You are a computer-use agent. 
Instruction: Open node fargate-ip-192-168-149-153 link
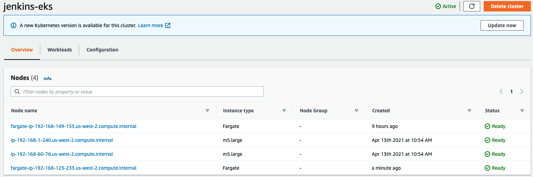click(74, 126)
